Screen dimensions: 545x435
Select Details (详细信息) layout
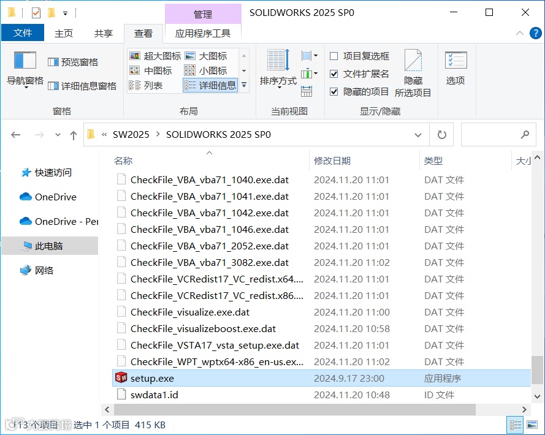210,85
